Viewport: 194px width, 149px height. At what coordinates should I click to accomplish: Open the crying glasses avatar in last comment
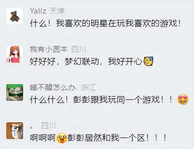click(15, 131)
